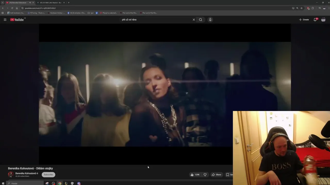The height and width of the screenshot is (185, 330).
Task: Open the Chrome profile avatar
Action: (324, 8)
